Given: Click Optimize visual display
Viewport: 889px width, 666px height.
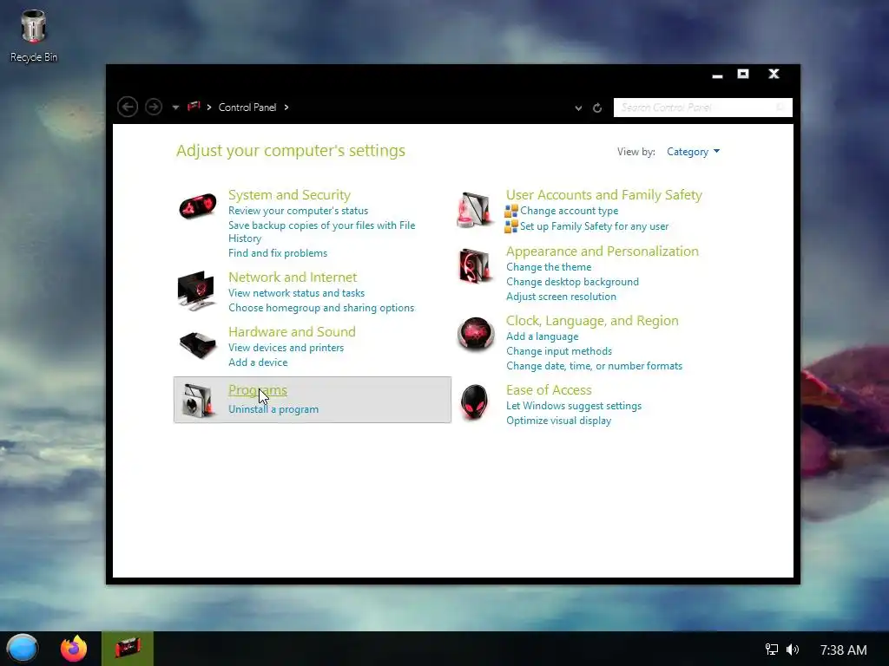Looking at the screenshot, I should pos(558,421).
